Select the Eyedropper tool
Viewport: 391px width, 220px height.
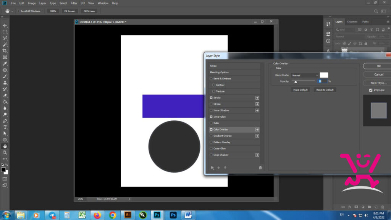tap(5, 64)
